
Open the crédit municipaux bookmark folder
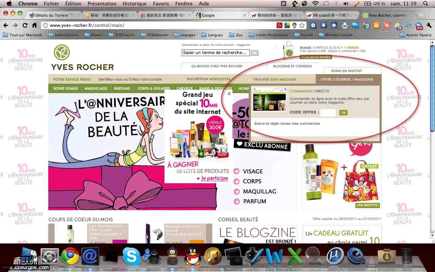pos(268,35)
